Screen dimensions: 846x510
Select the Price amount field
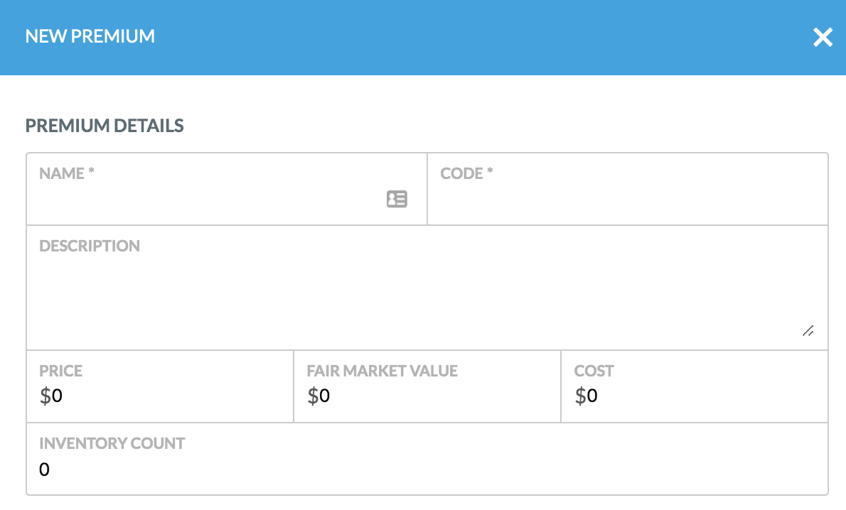click(164, 396)
